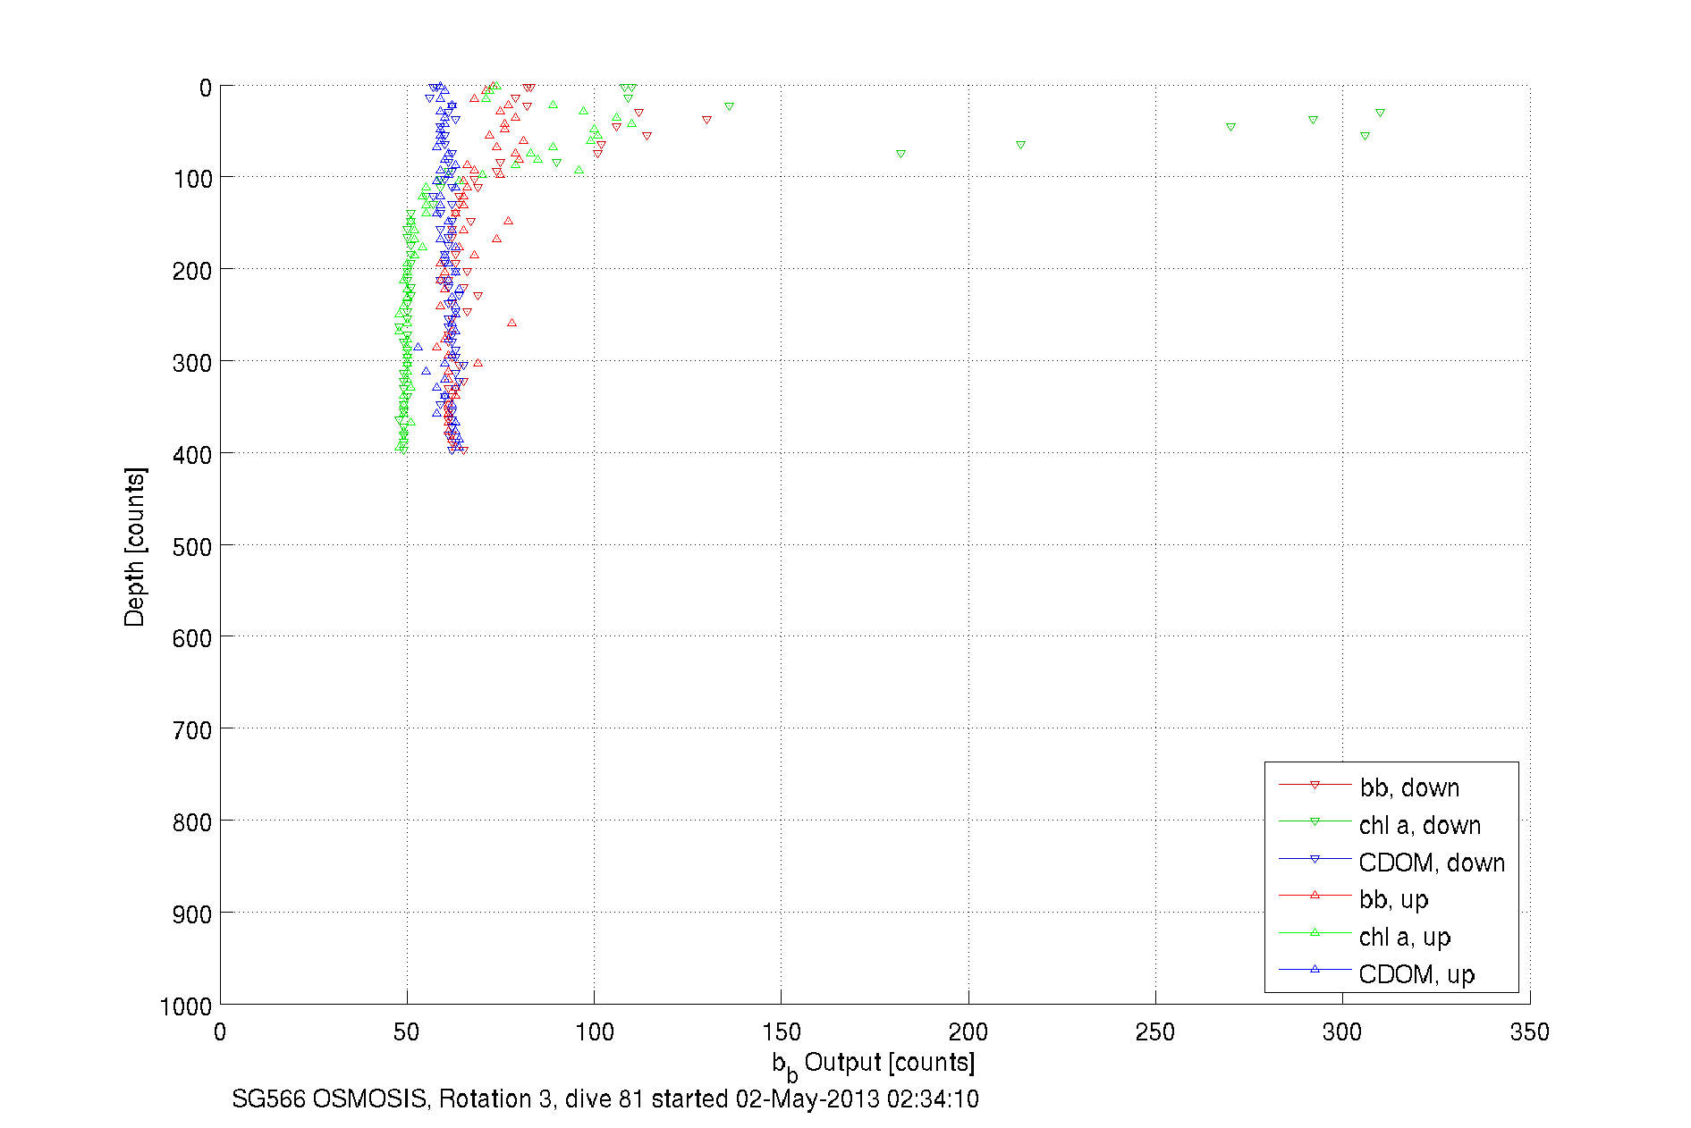This screenshot has height=1128, width=1691.
Task: Click the 'Depth [counts]' y-axis label
Action: 135,546
